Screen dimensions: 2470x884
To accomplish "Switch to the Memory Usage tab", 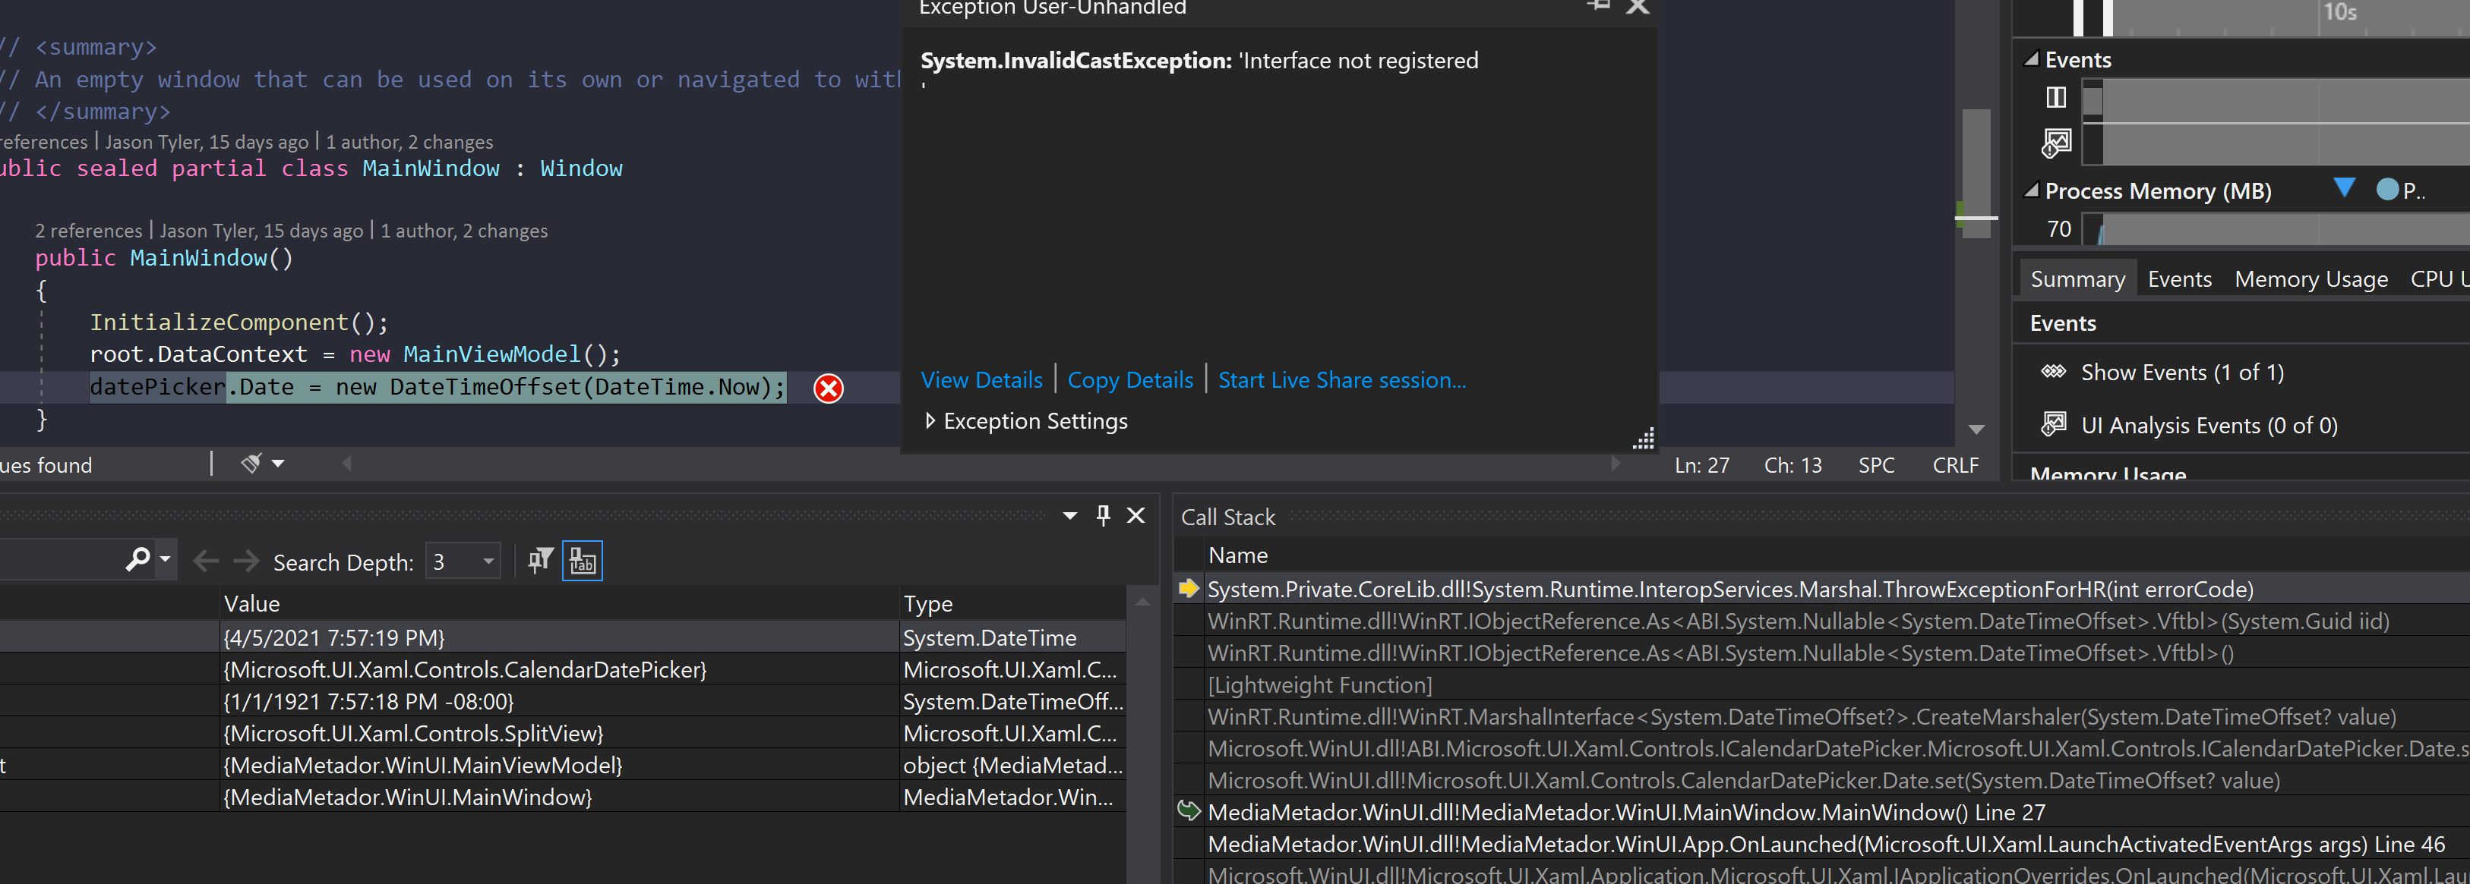I will pos(2310,278).
